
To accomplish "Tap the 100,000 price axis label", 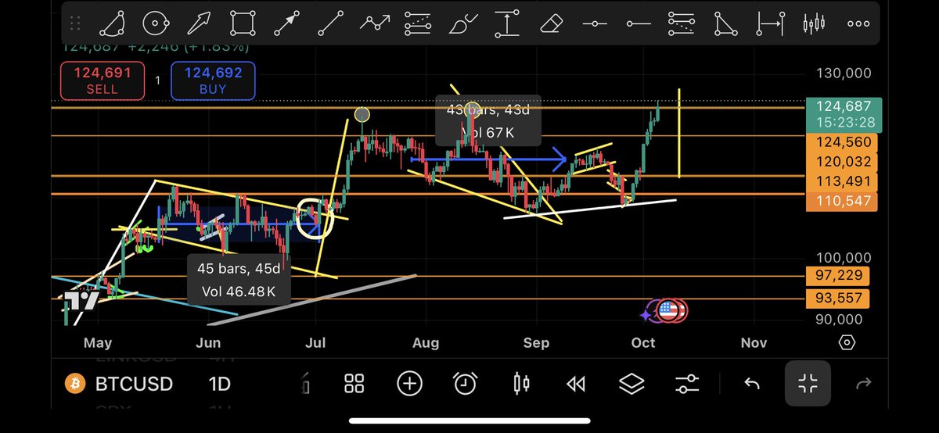I will 844,258.
